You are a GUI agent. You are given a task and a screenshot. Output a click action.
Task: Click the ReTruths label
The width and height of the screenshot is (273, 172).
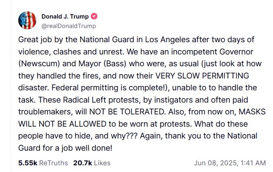[x=54, y=163]
